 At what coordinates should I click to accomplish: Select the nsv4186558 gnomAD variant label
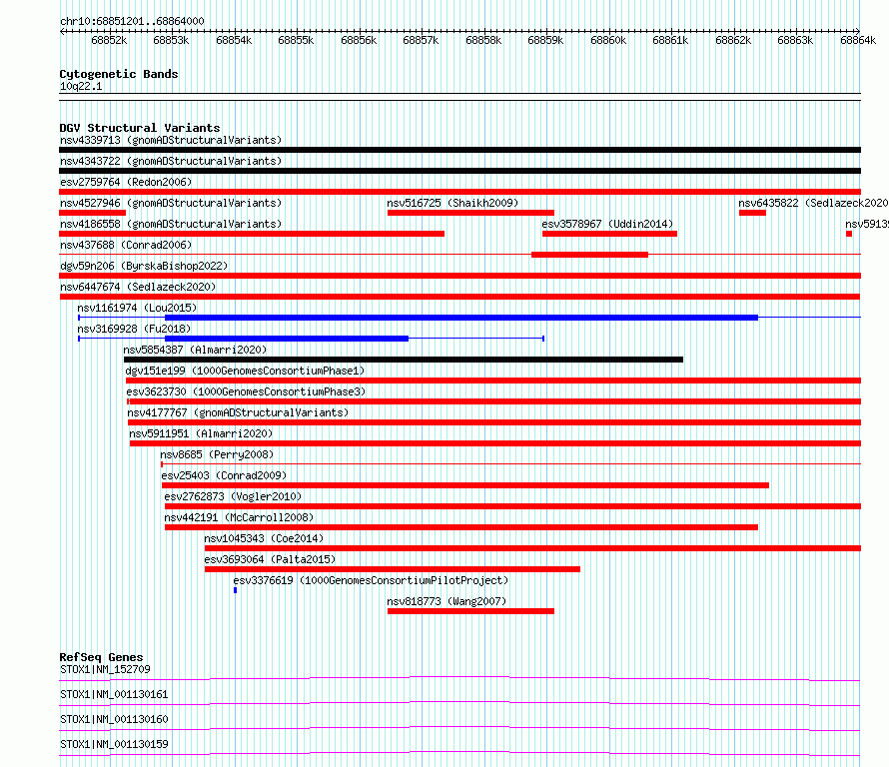click(x=171, y=224)
